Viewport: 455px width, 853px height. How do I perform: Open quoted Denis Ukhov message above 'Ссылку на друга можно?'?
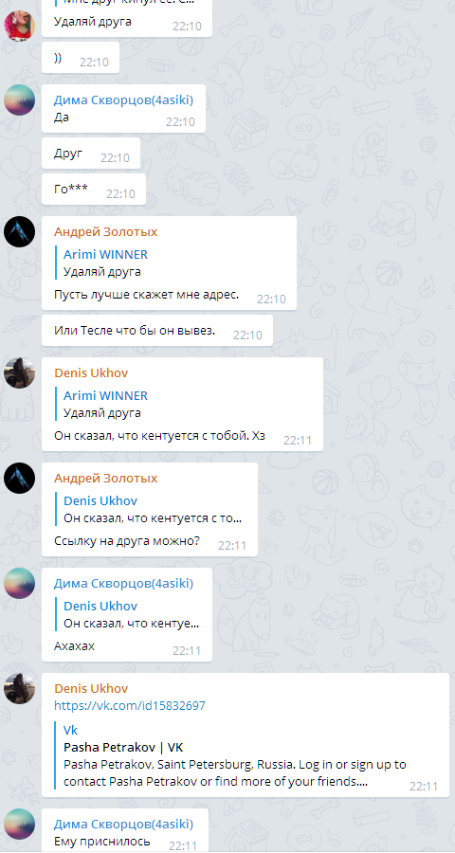152,509
